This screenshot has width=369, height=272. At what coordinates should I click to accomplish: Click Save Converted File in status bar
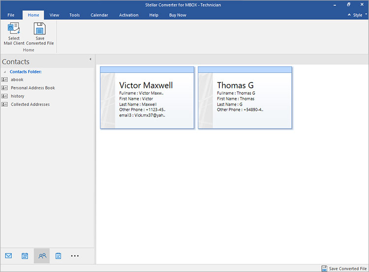344,268
